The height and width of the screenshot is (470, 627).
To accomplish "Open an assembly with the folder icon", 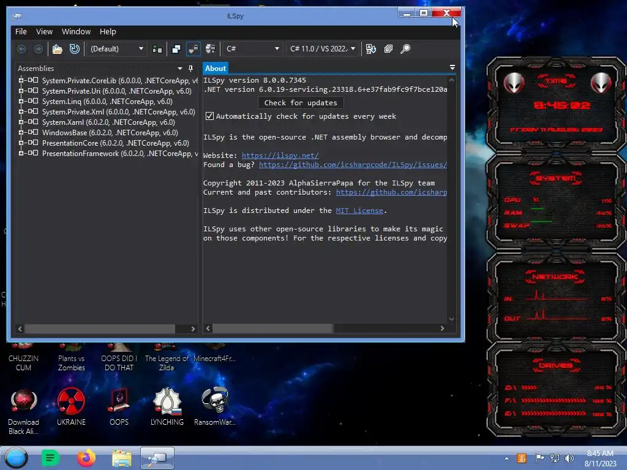I will (x=57, y=49).
